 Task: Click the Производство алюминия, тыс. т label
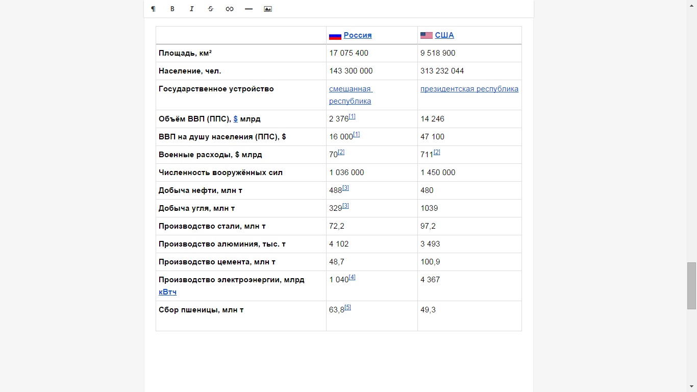coord(222,244)
